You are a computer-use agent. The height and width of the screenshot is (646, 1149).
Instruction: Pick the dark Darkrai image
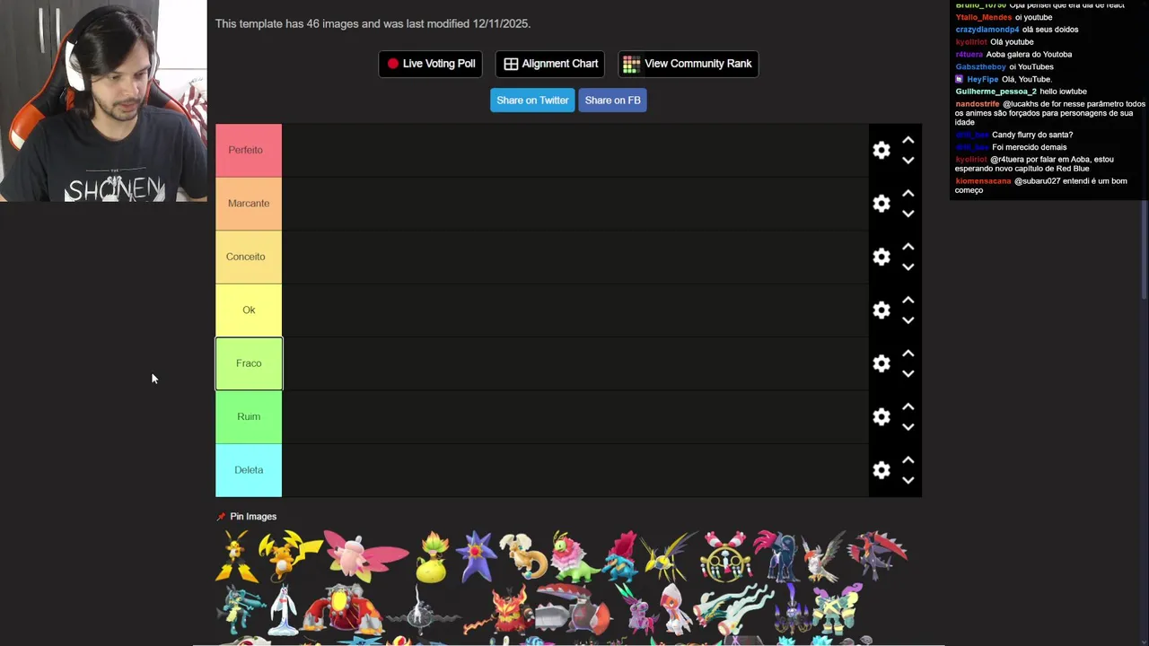(x=423, y=609)
